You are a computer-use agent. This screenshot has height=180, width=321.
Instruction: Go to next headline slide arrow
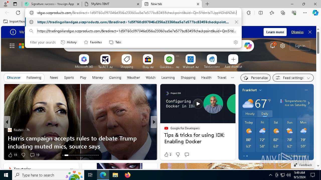(154, 122)
